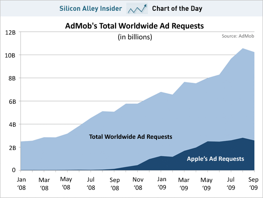Viewport: 263px width, 198px height.
Task: Click the 'Chart of the Day' heading
Action: [177, 9]
